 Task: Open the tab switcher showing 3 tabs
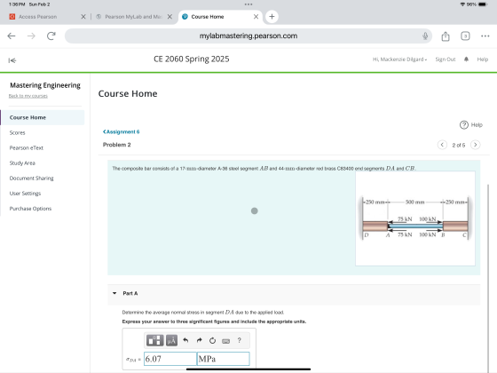465,36
